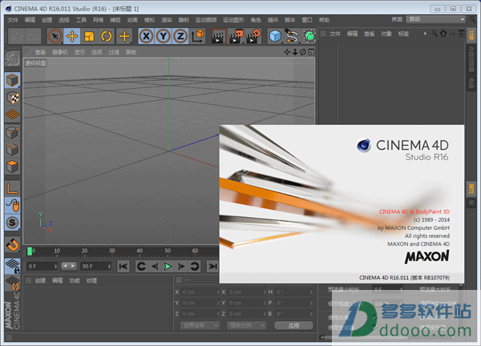Open the 运动图形 menu
The height and width of the screenshot is (346, 481).
(x=233, y=20)
